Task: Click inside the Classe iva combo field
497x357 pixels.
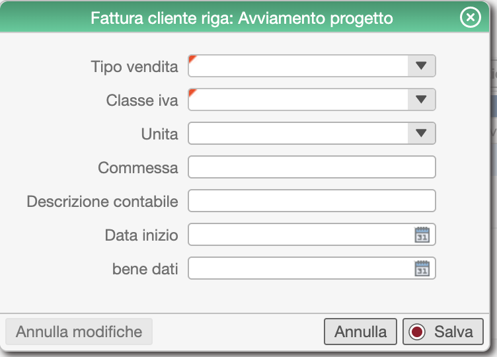Action: [298, 100]
